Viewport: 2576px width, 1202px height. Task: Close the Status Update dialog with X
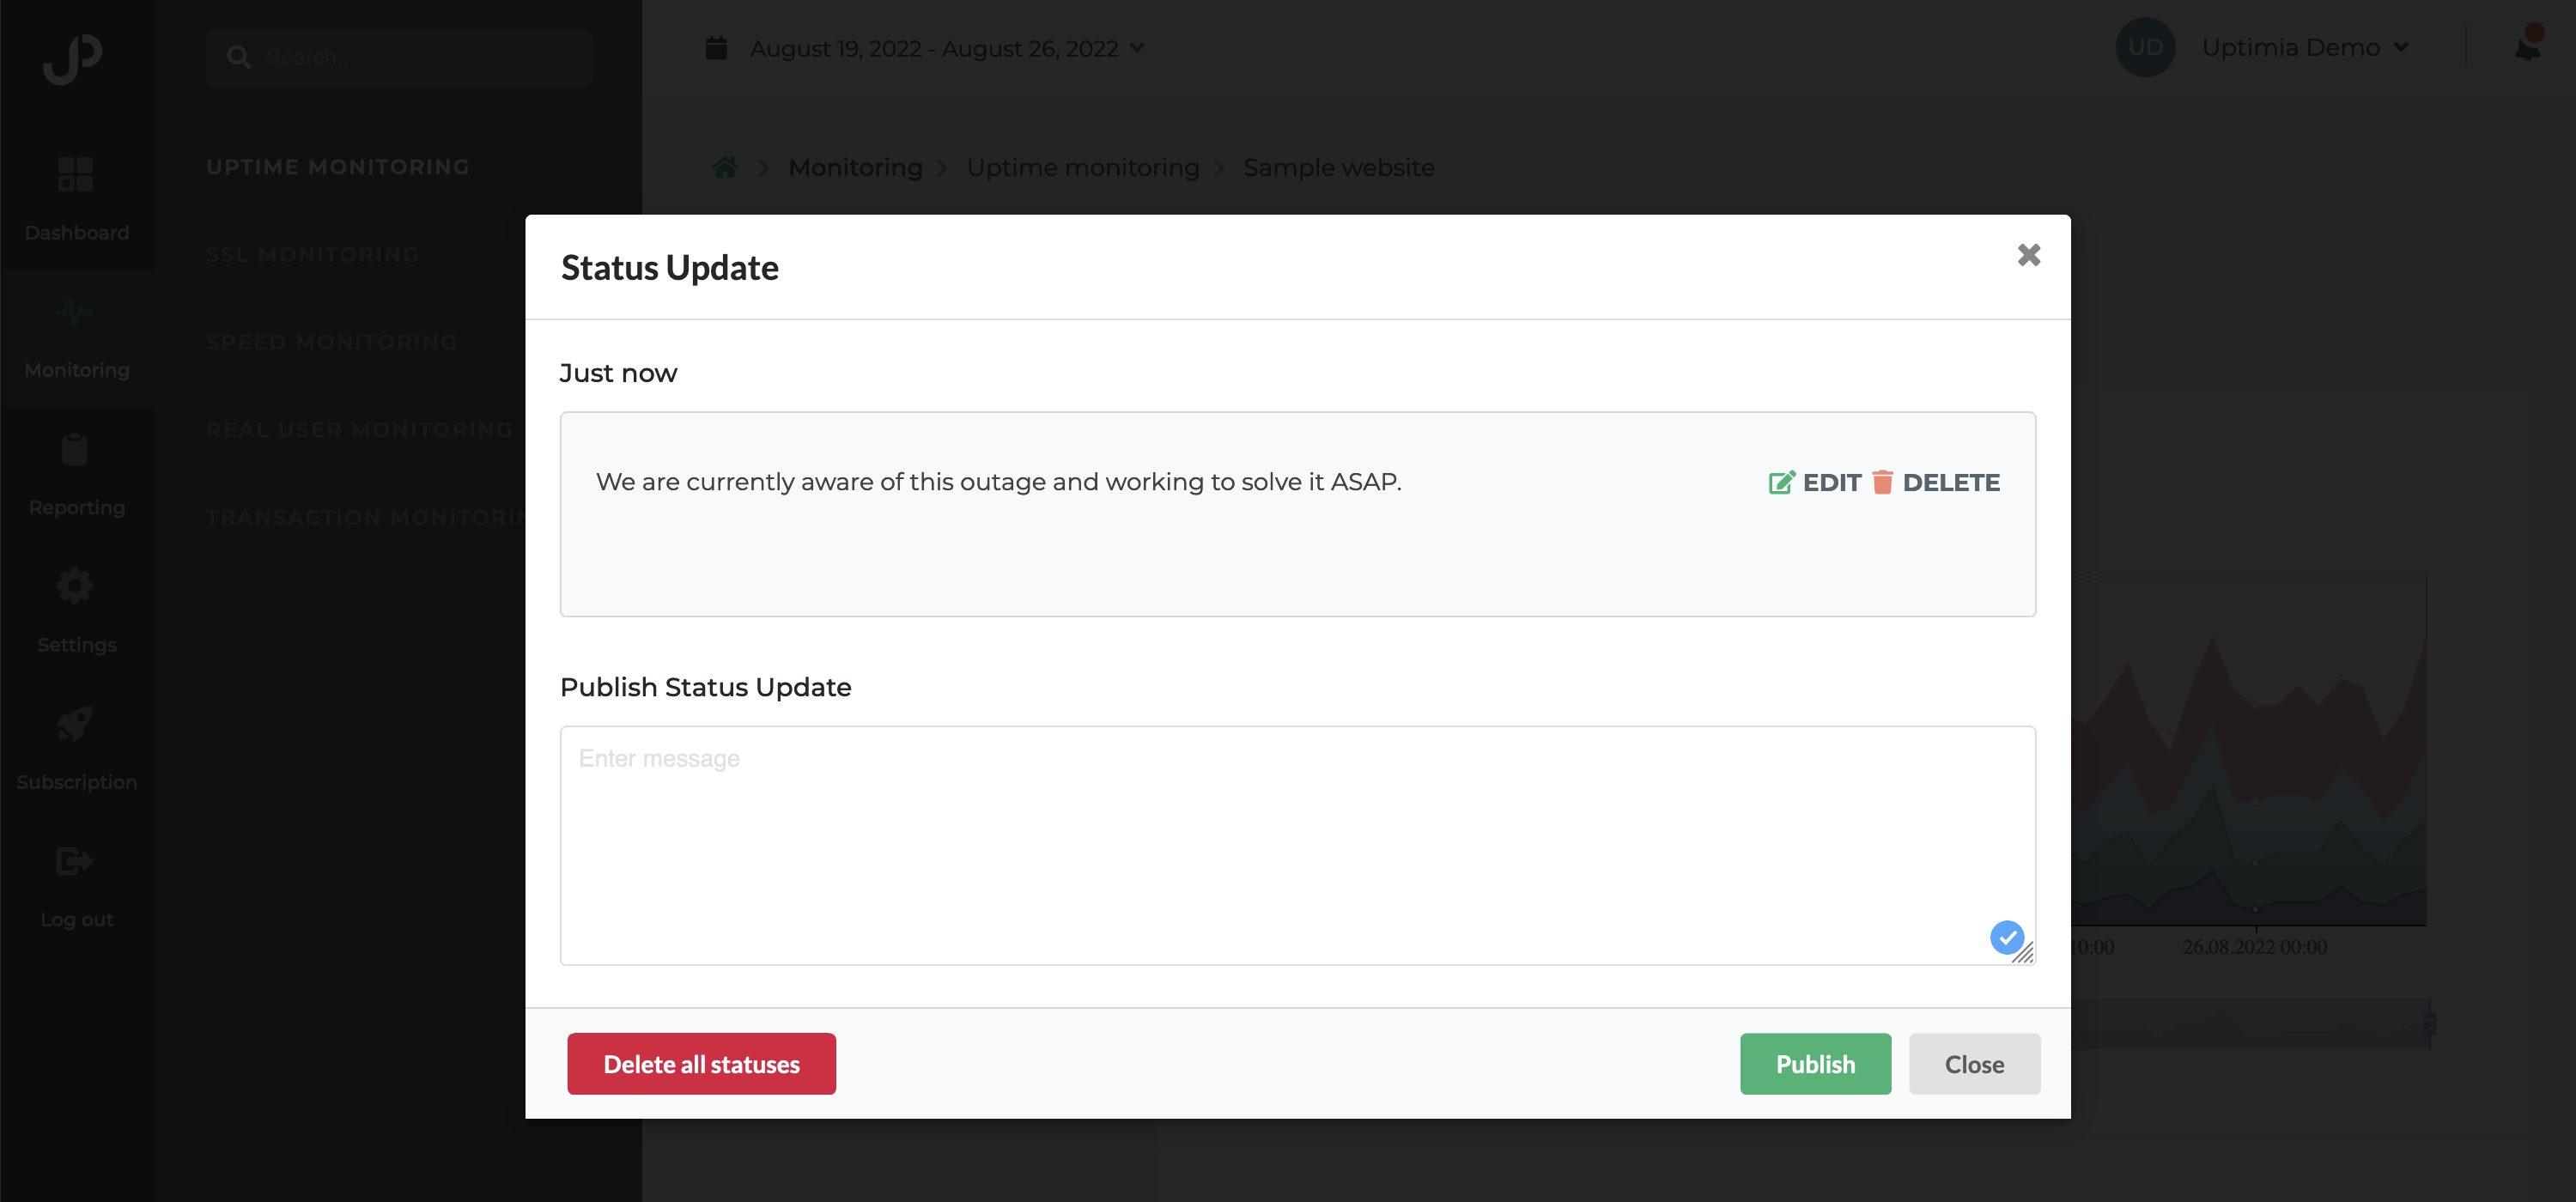click(2028, 255)
